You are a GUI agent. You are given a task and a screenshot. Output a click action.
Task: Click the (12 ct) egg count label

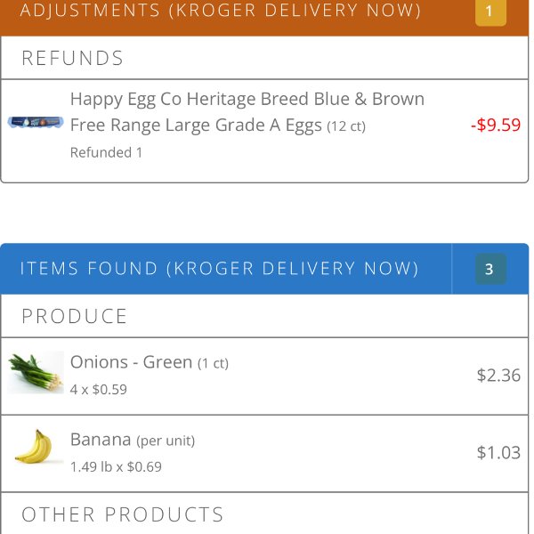346,126
